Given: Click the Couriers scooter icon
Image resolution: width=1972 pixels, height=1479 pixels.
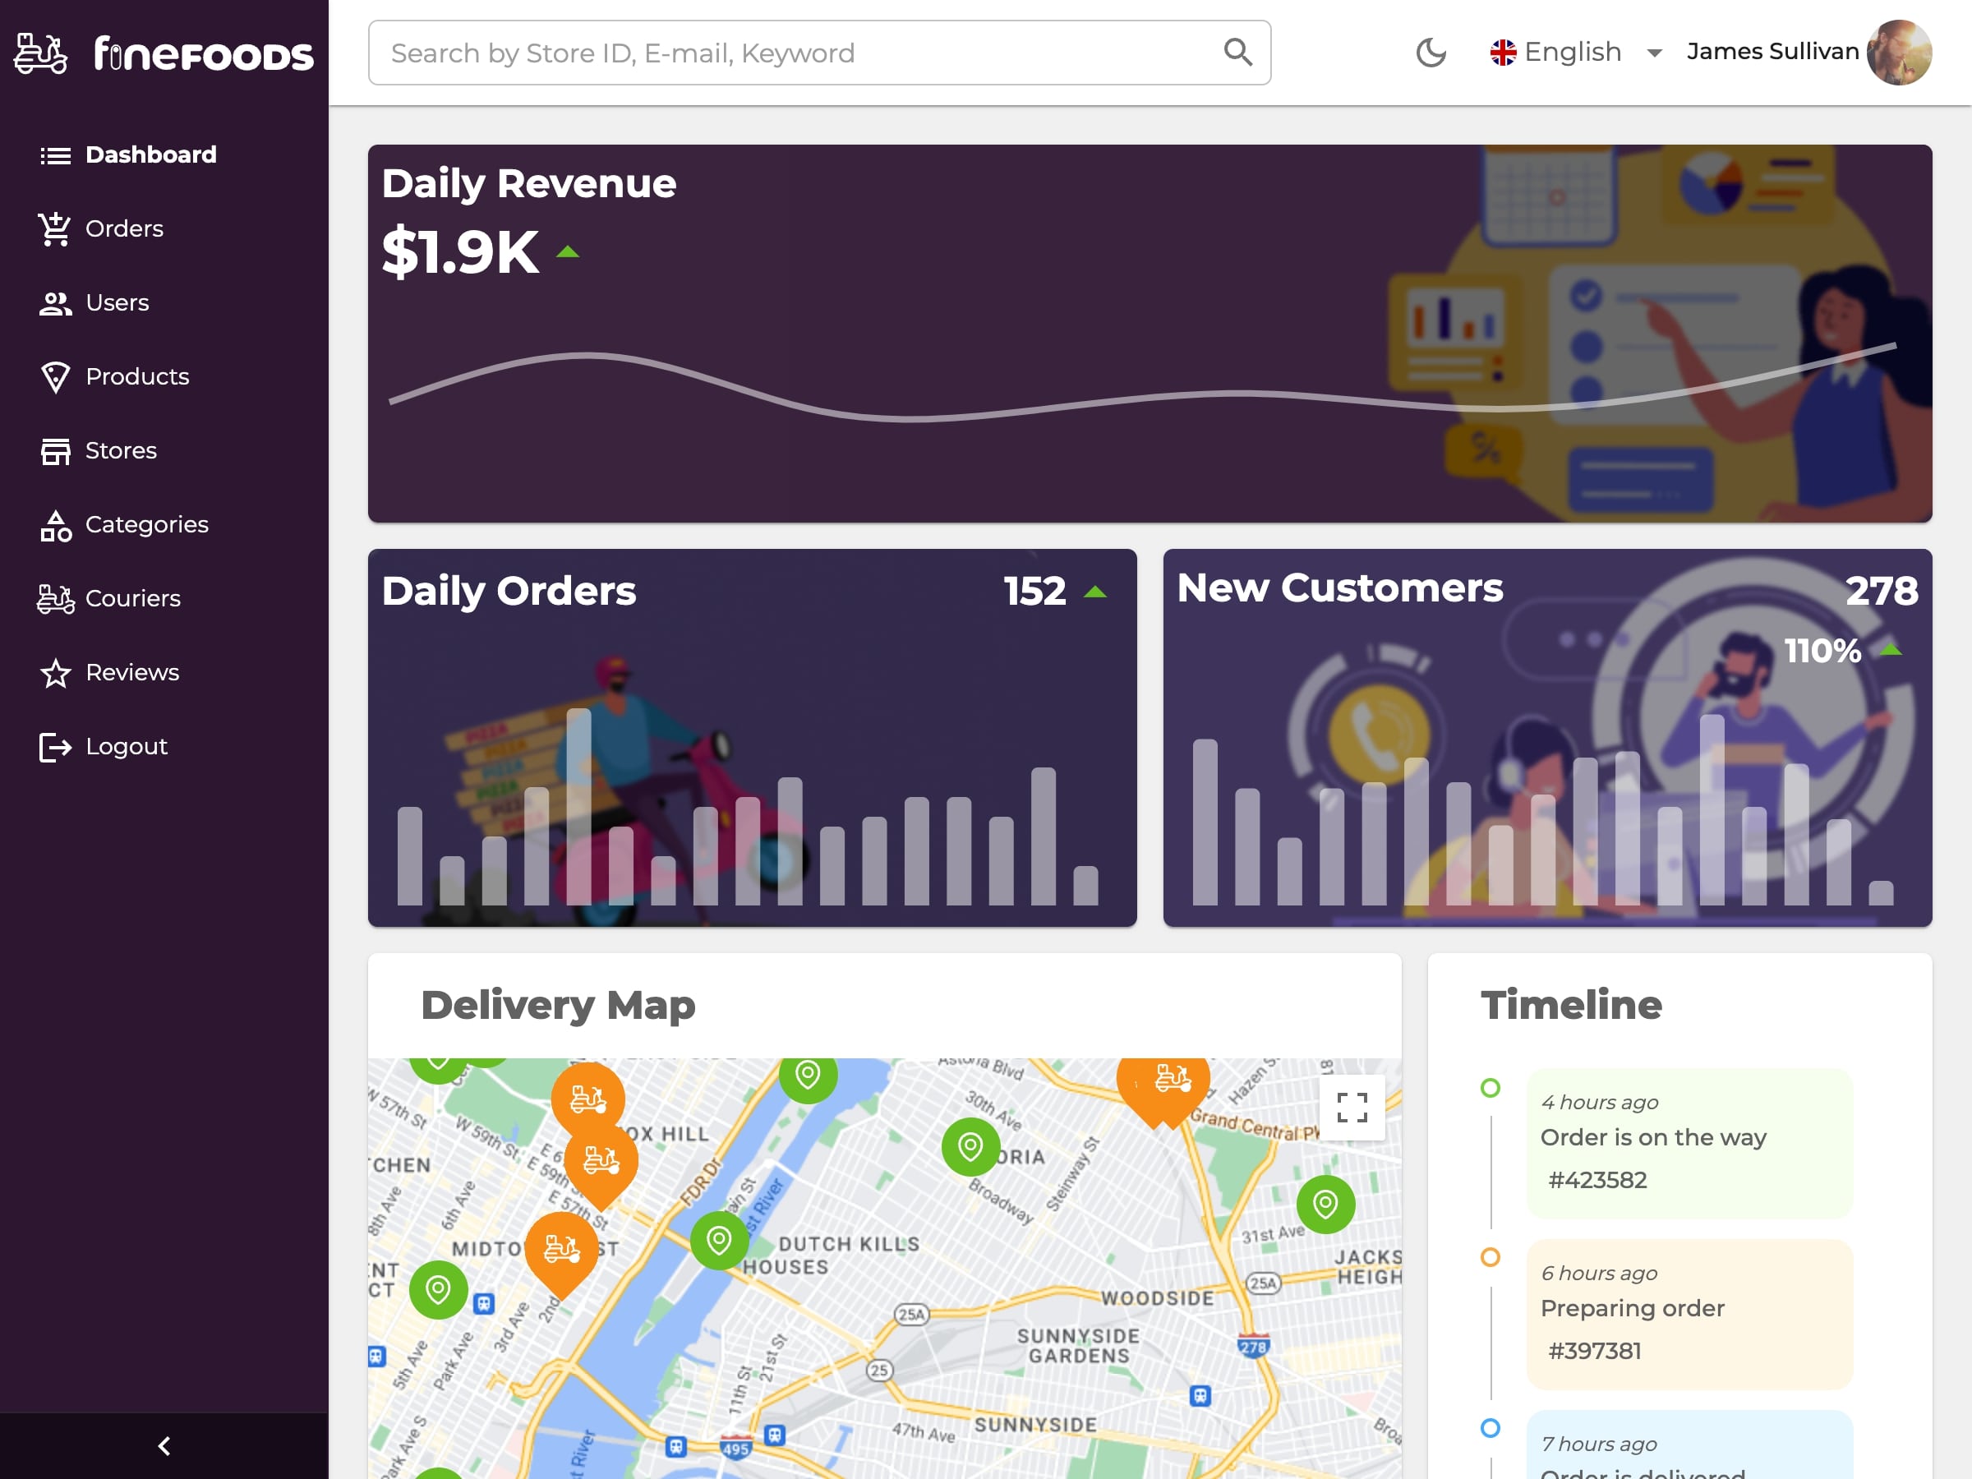Looking at the screenshot, I should pos(55,599).
